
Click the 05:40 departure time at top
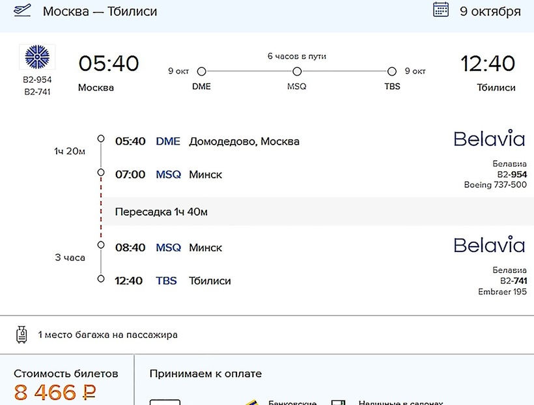coord(109,63)
